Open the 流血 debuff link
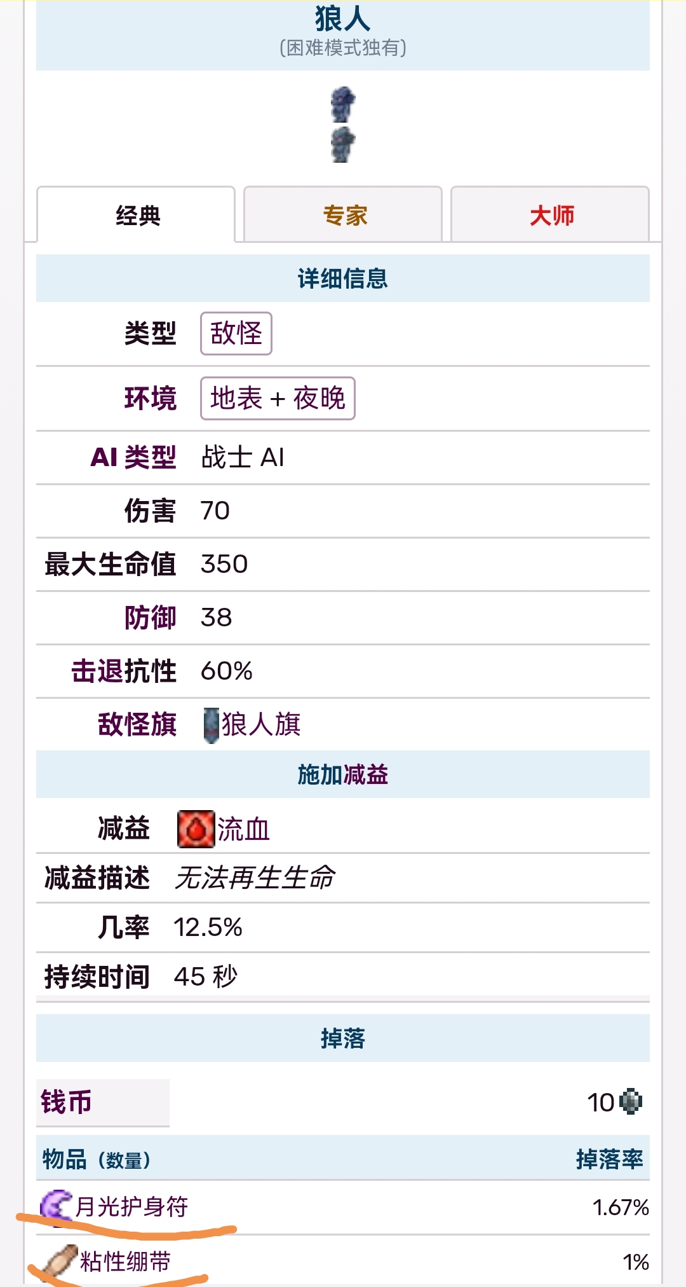 click(x=244, y=830)
